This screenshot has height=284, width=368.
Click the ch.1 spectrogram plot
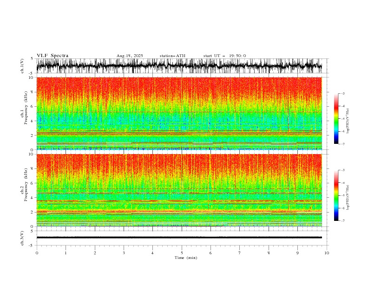tap(179, 113)
